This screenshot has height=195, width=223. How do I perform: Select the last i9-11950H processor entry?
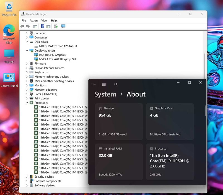tap(63, 172)
